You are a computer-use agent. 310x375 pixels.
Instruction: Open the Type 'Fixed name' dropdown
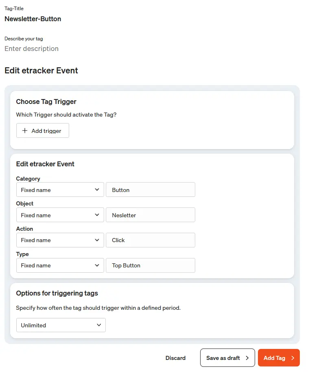click(x=60, y=265)
